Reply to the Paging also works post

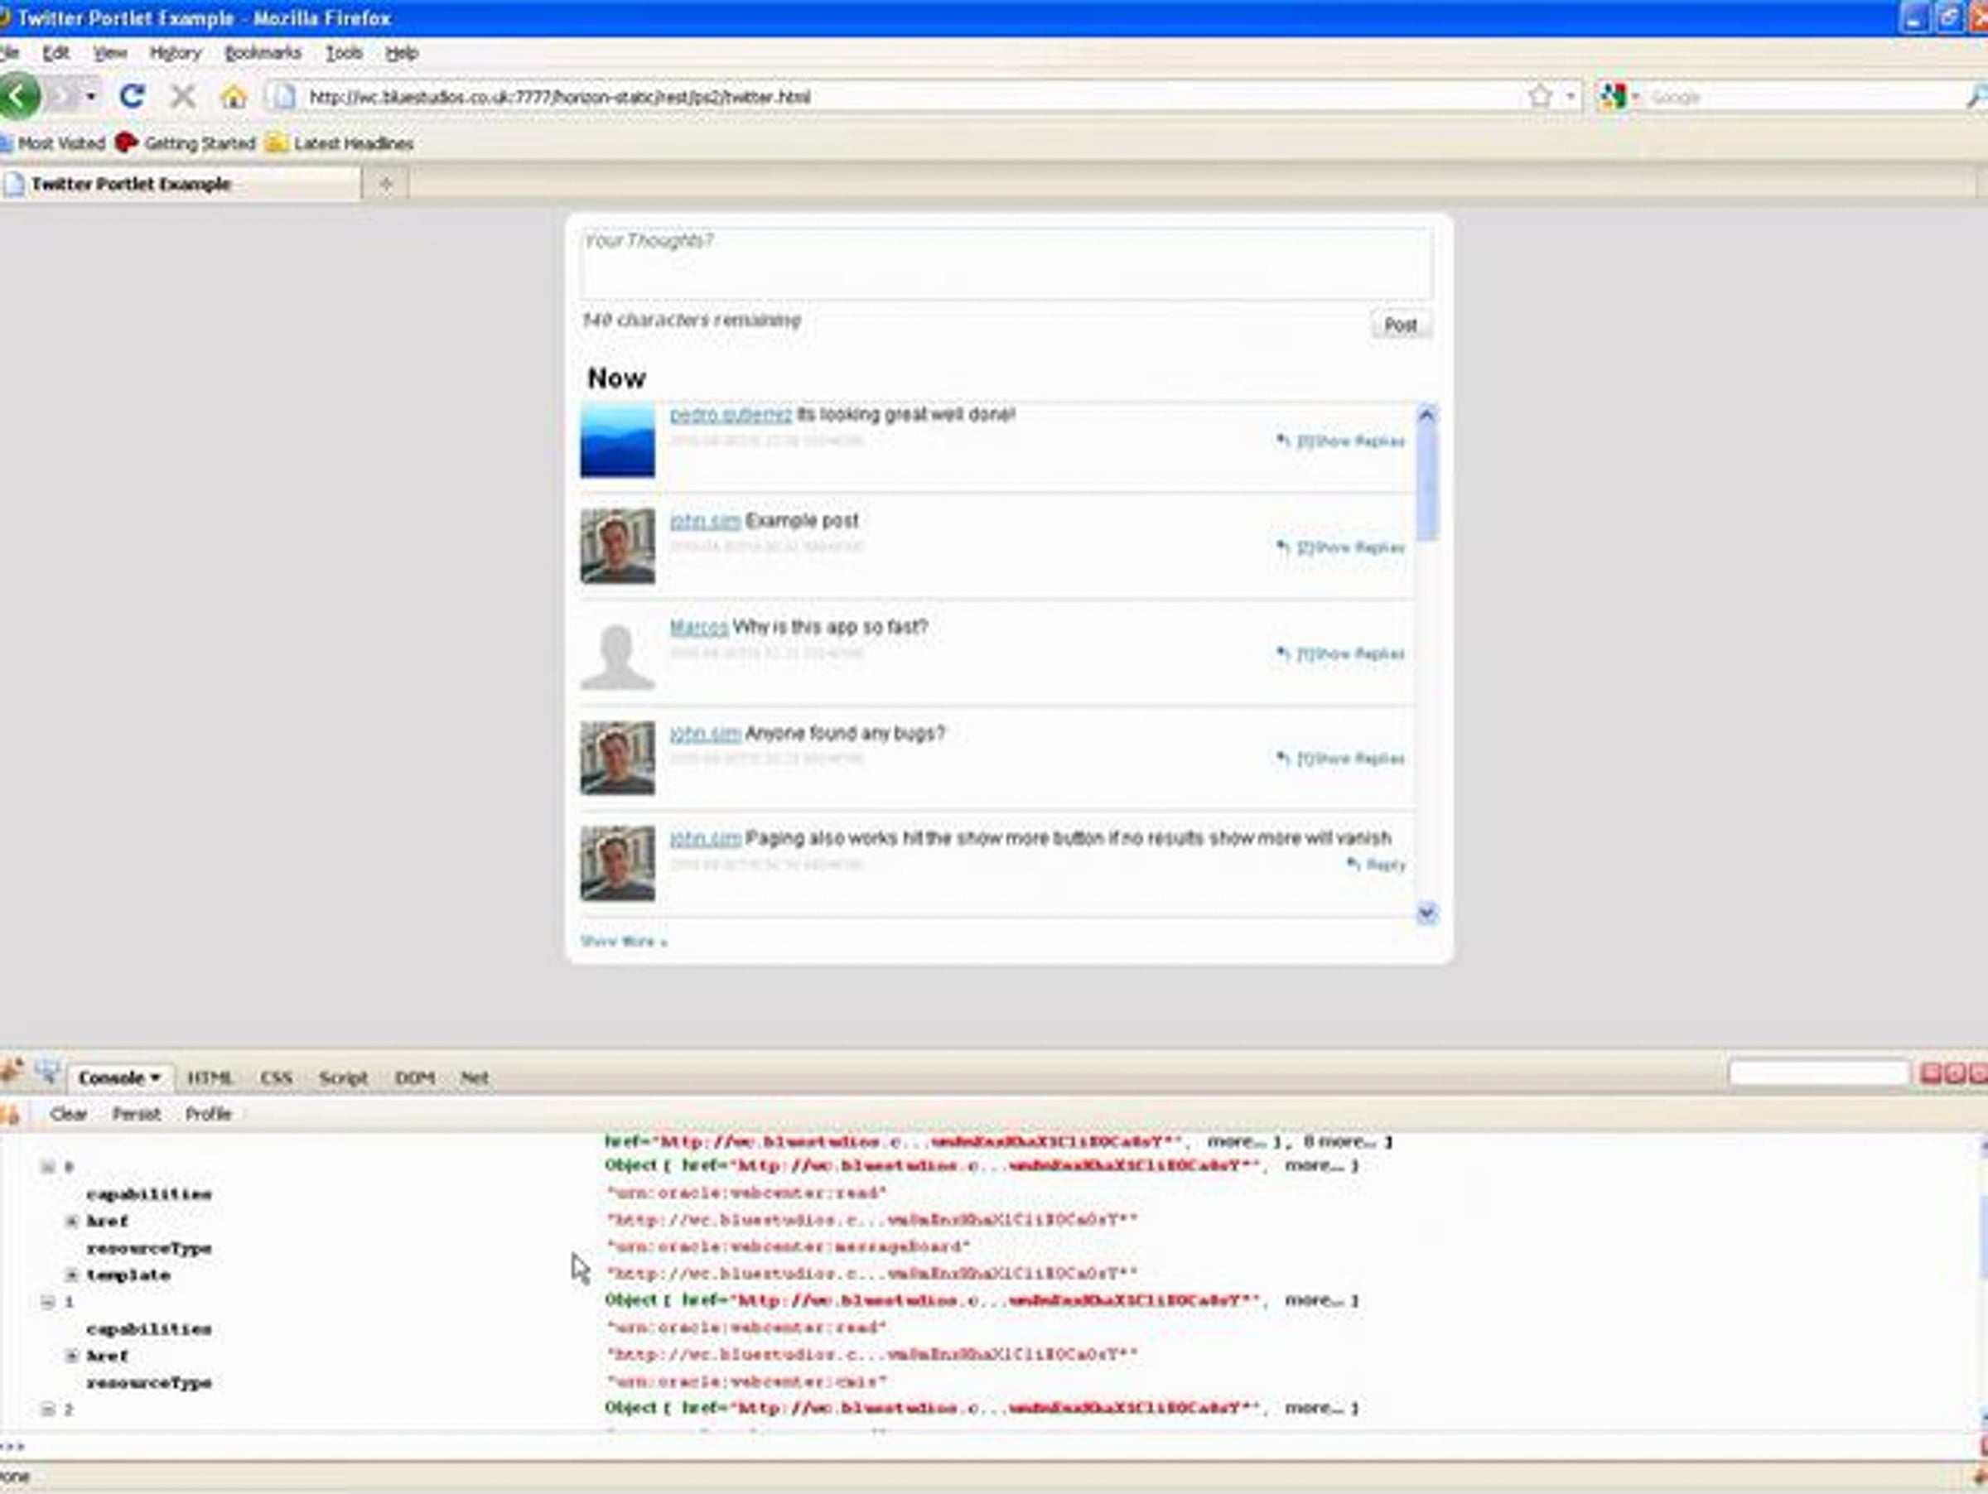[x=1376, y=865]
